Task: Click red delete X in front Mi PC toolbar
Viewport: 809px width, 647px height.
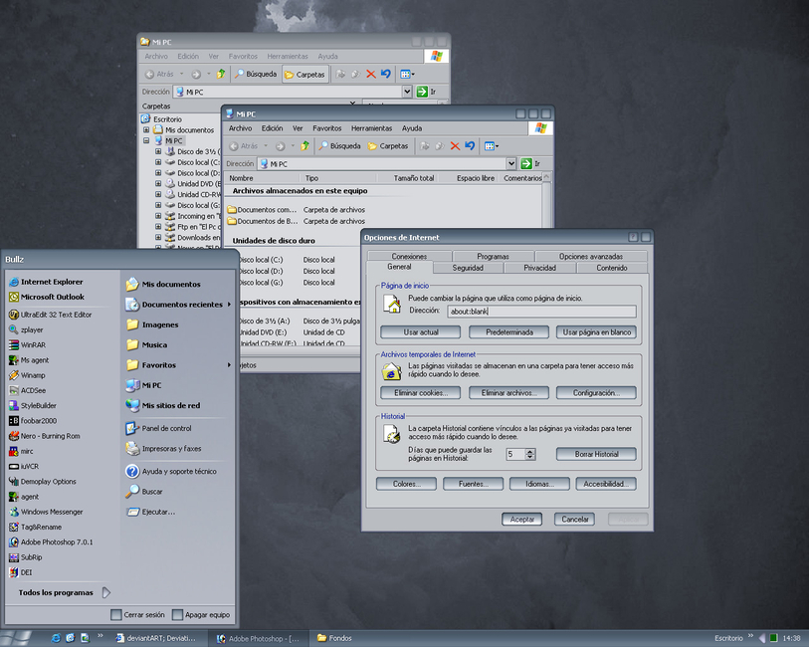Action: pyautogui.click(x=455, y=146)
